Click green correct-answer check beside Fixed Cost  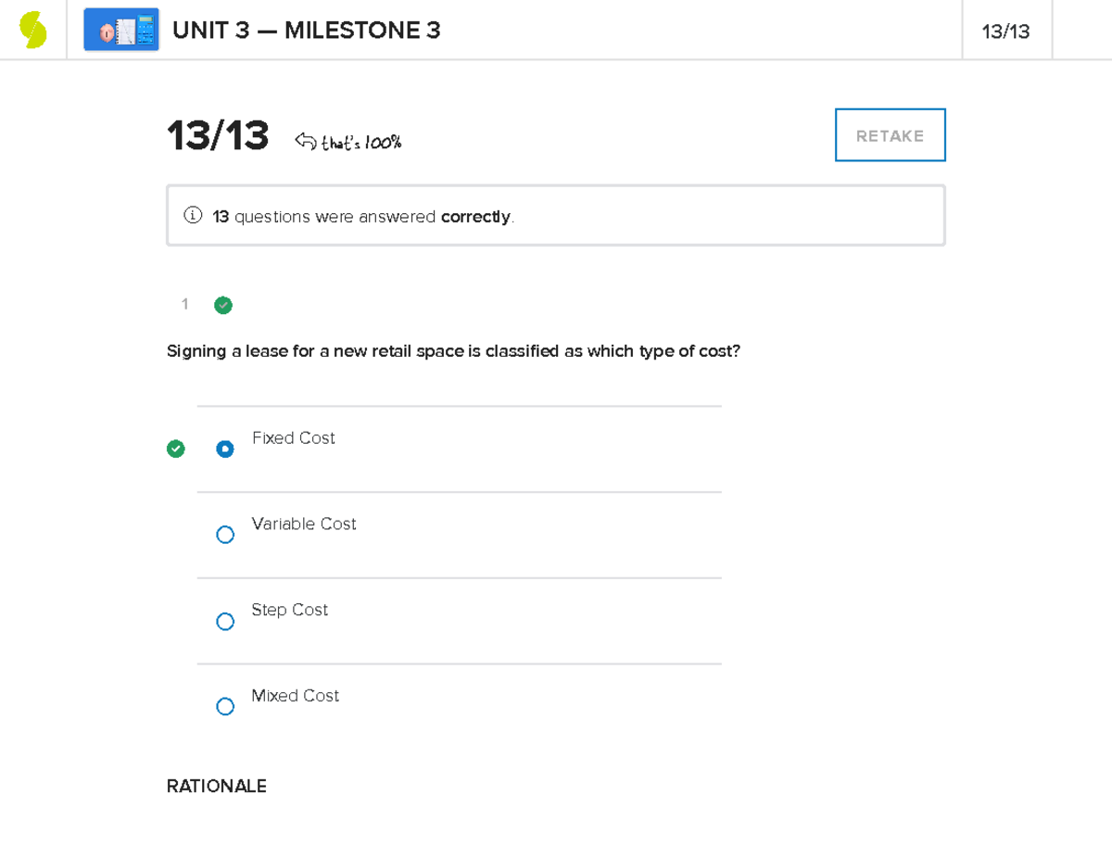[x=176, y=448]
